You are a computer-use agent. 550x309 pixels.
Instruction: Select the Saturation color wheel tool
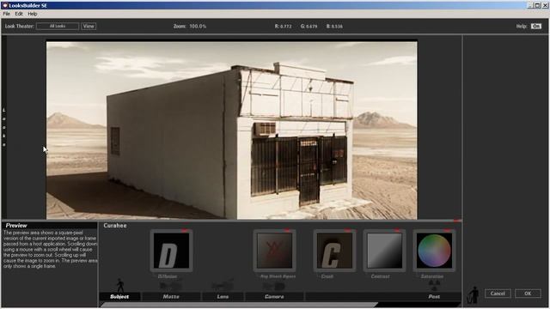[434, 251]
